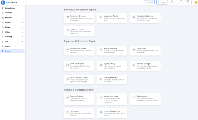Click the Learner Feedback thumbs-up icon
Image resolution: width=198 pixels, height=120 pixels.
click(101, 50)
